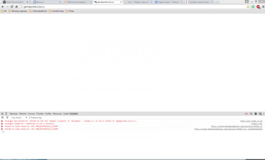Click the DevTools inspect element magnifier icon
Screen dimensions: 265x160
2,114
